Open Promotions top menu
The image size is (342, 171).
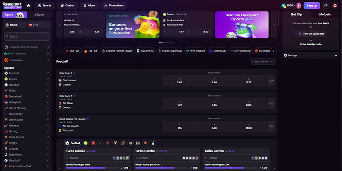coord(114,6)
